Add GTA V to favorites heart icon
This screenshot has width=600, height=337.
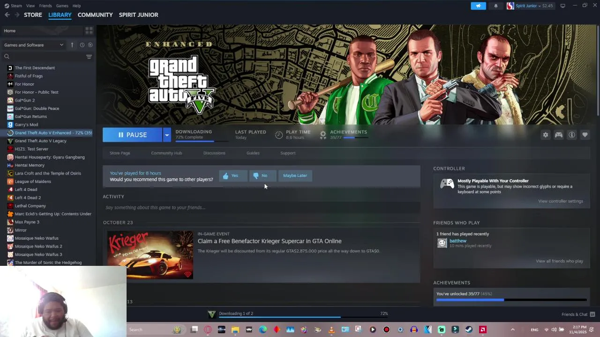585,135
